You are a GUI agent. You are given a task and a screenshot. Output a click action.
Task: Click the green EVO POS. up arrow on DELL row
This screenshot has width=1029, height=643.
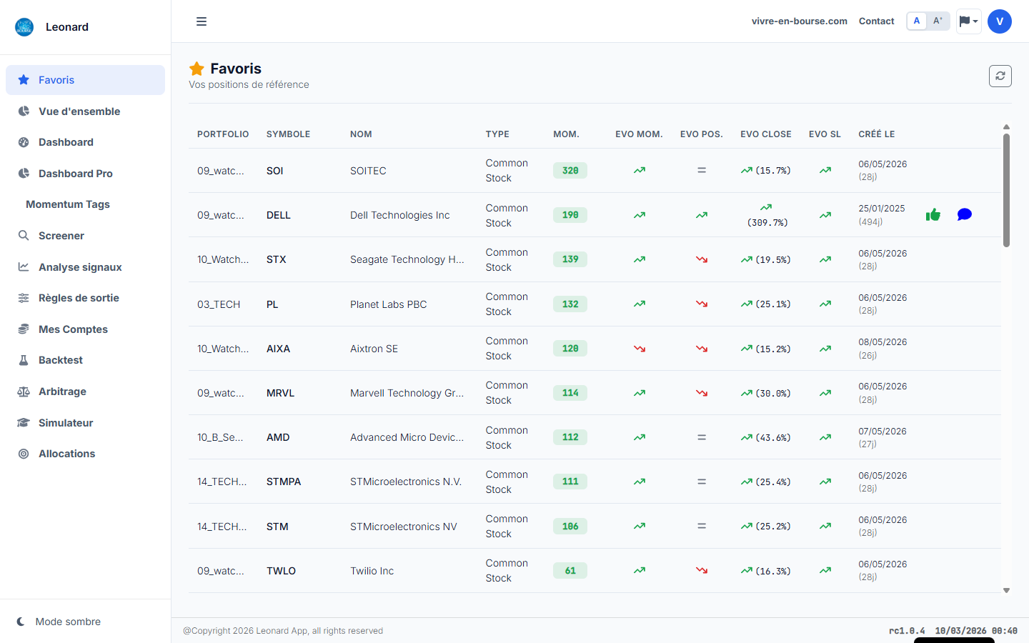tap(702, 215)
